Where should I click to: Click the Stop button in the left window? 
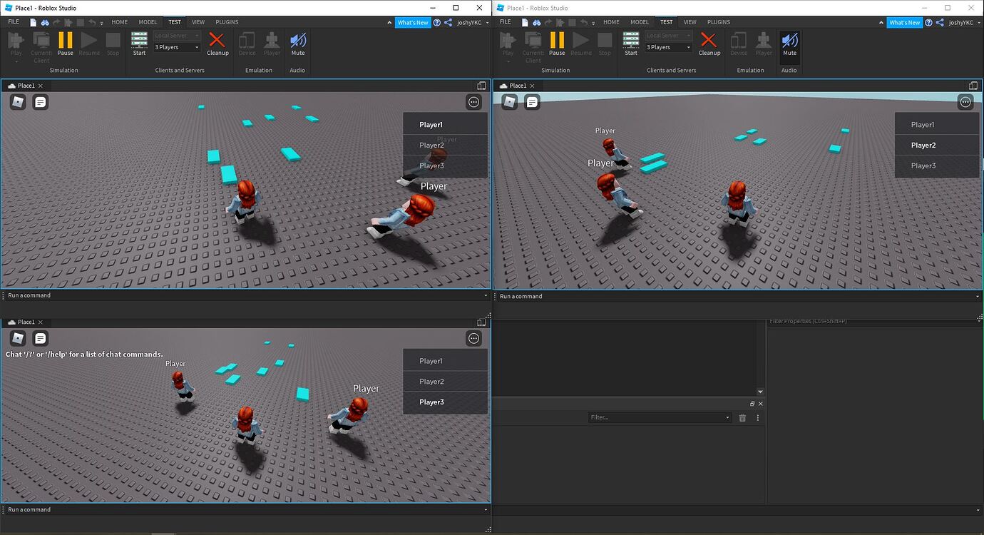[x=113, y=43]
